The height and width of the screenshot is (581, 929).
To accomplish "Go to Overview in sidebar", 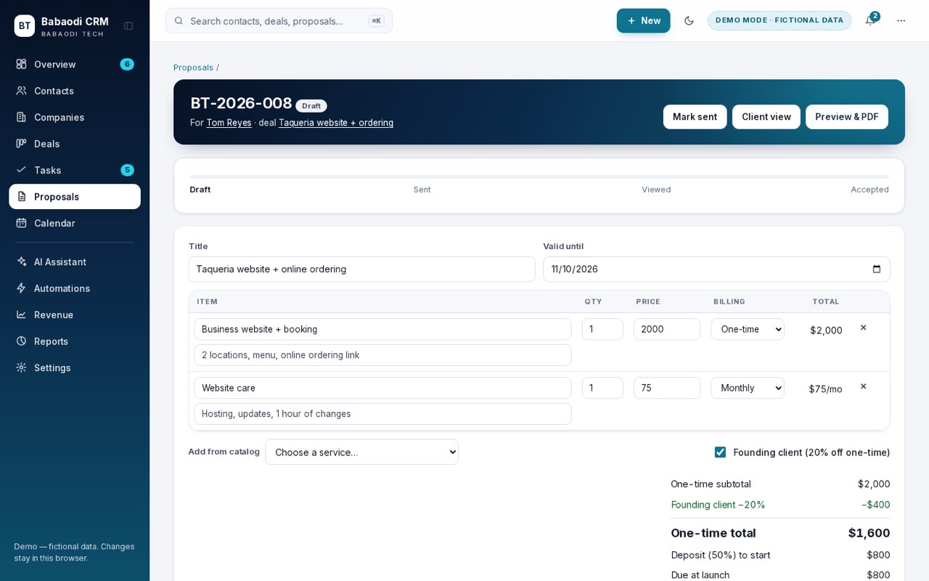I will 75,64.
